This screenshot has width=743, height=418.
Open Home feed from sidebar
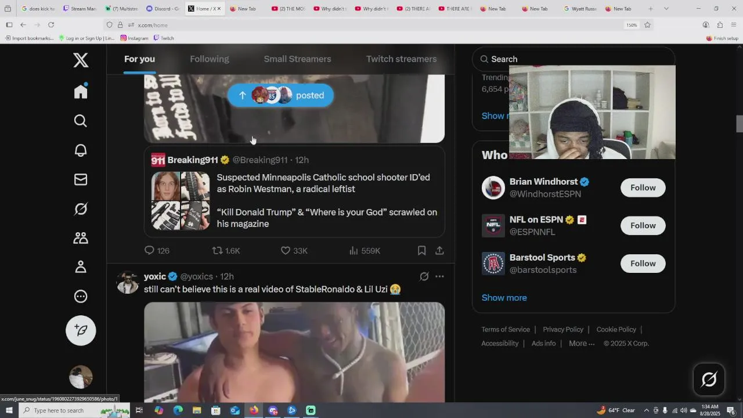81,91
